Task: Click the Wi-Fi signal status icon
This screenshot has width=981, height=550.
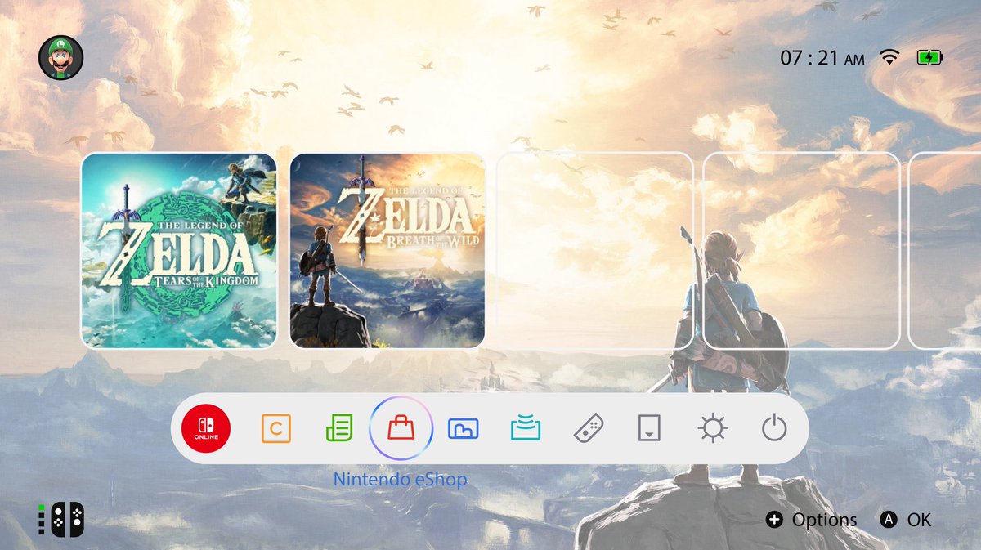Action: (889, 58)
